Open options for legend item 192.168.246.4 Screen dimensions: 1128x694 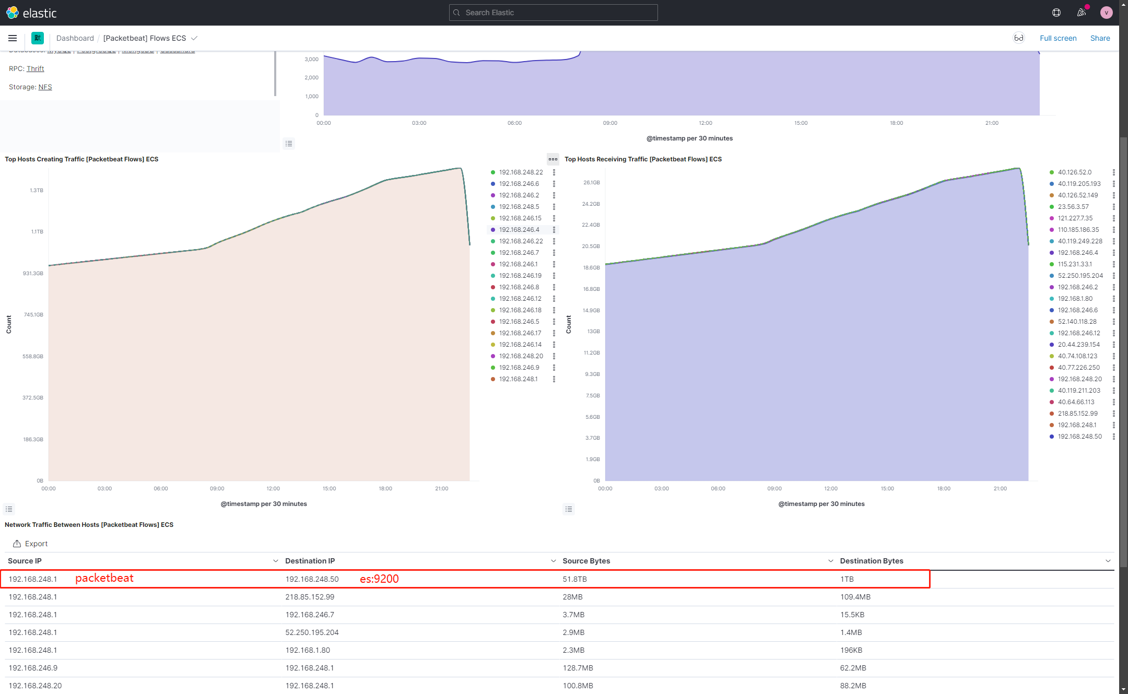pyautogui.click(x=554, y=230)
